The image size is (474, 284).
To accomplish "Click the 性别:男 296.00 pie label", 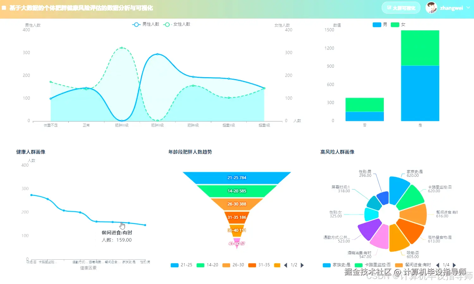I will pyautogui.click(x=365, y=173).
